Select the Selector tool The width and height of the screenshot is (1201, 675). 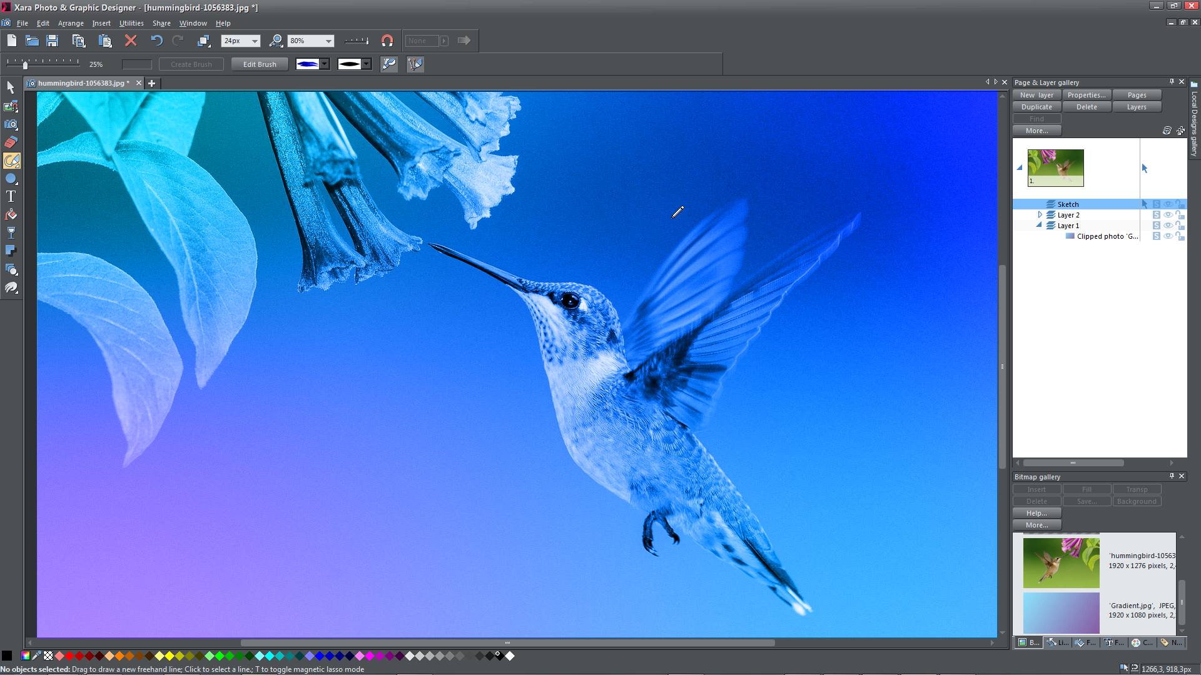11,87
